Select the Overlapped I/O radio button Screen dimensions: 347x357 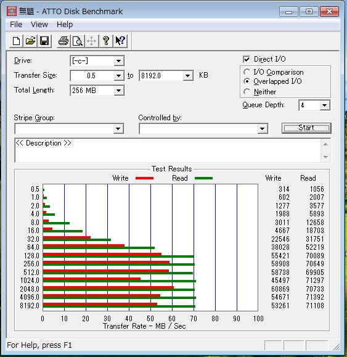(247, 81)
